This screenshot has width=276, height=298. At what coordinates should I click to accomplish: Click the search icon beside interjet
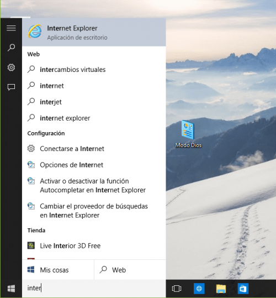point(31,102)
